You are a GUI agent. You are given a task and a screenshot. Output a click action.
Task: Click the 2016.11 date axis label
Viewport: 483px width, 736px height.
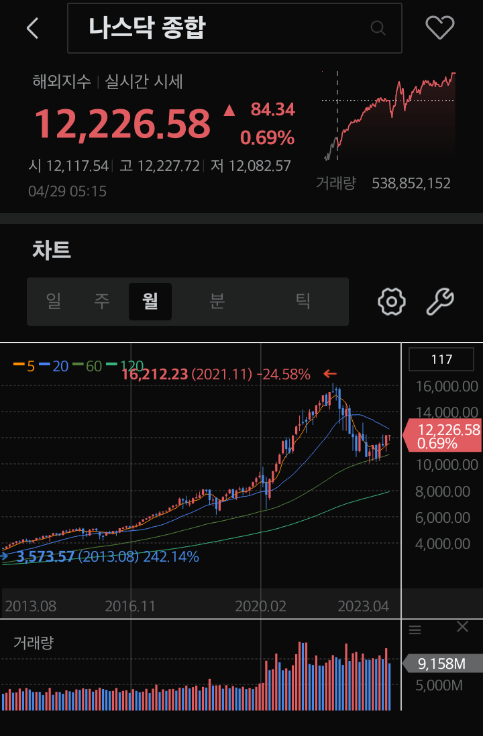(130, 606)
